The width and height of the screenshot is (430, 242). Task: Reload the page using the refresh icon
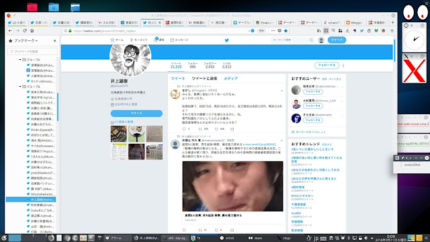click(x=25, y=31)
